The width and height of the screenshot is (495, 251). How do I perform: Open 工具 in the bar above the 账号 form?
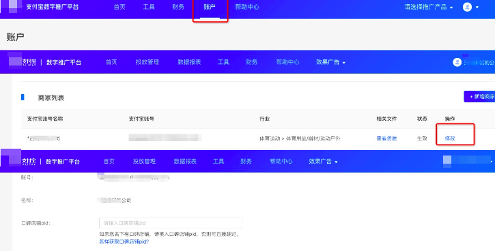(218, 162)
